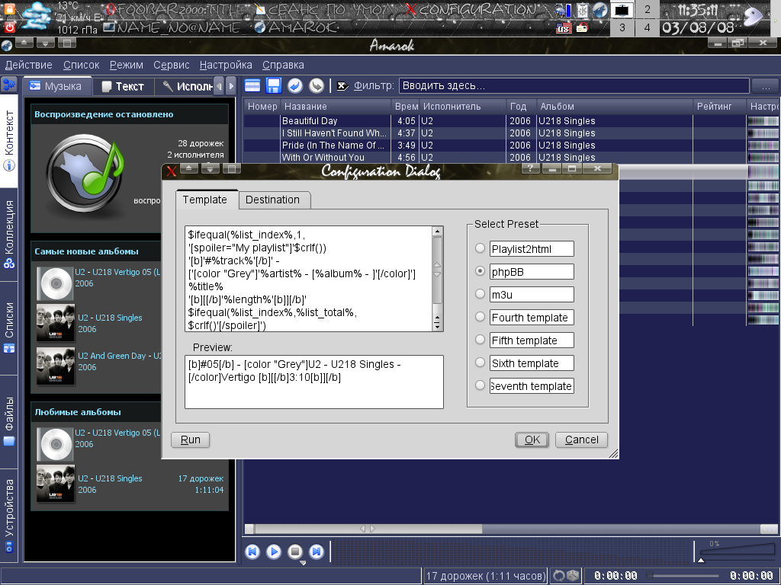Select the phpBB preset radio button

tap(480, 271)
